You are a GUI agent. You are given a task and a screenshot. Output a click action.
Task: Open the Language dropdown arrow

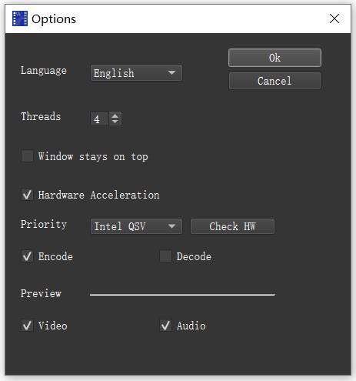pos(171,73)
